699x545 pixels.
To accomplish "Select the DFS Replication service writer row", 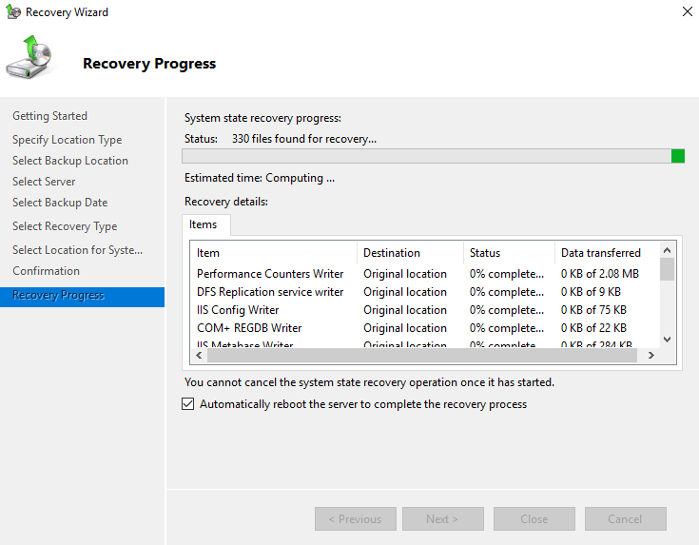I will [x=271, y=292].
